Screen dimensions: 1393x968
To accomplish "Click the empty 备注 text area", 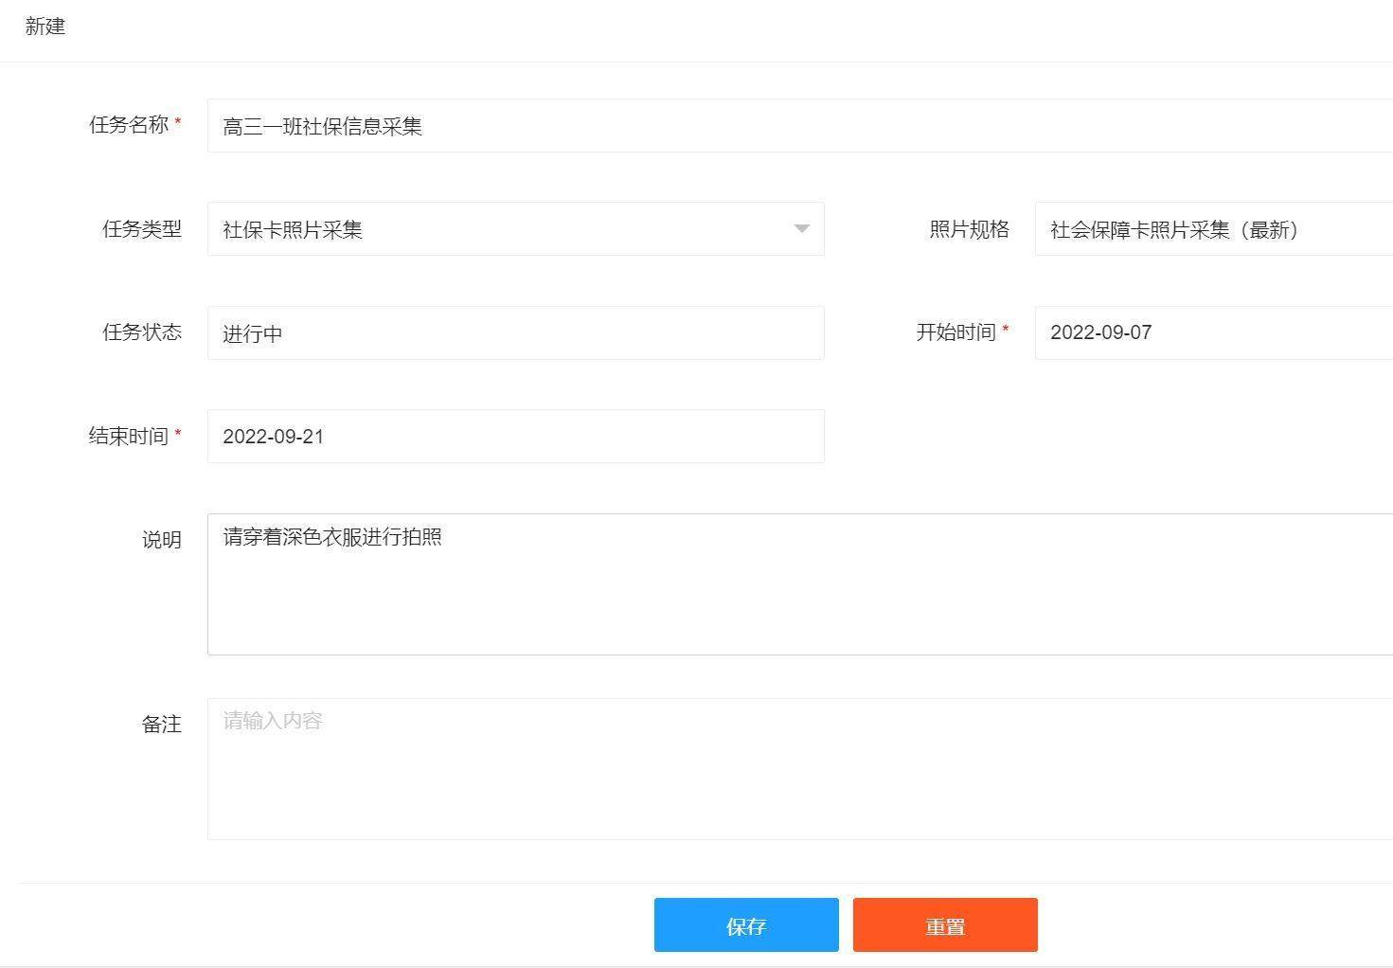I will pyautogui.click(x=795, y=769).
